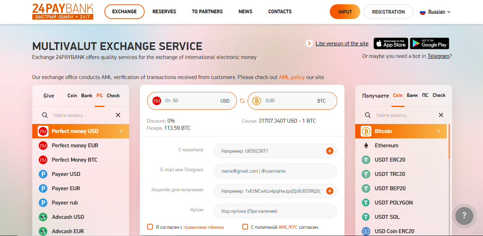
Task: Switch to the Check tab in Получаете panel
Action: point(439,95)
